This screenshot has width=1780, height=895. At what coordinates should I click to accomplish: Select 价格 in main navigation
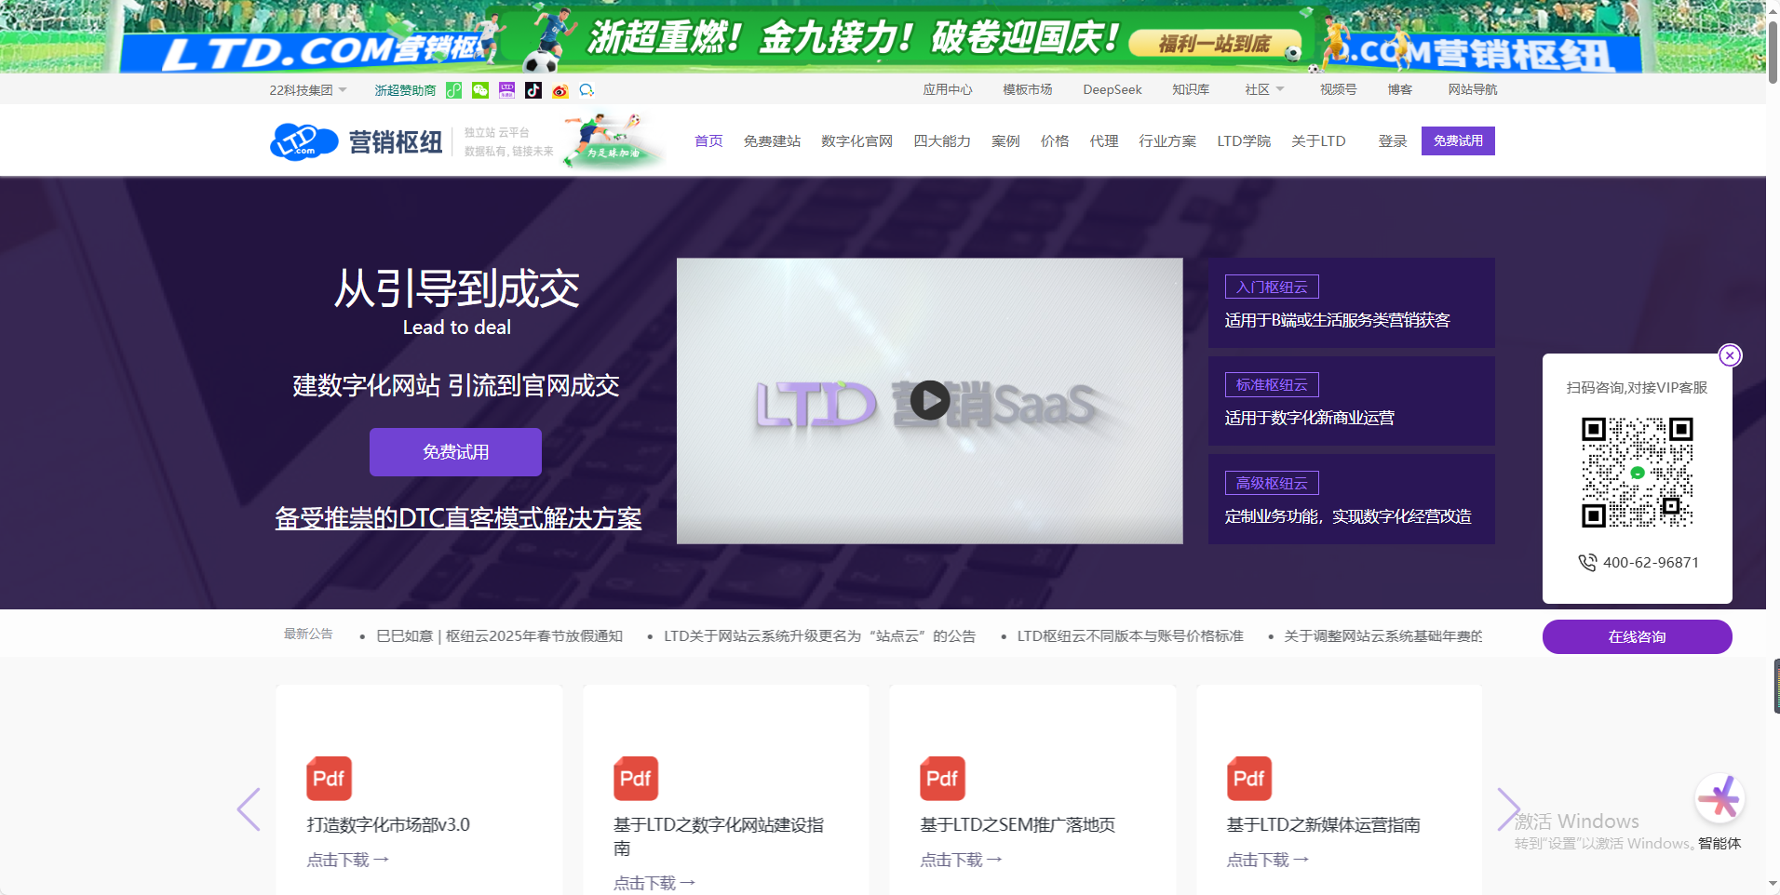[x=1055, y=141]
